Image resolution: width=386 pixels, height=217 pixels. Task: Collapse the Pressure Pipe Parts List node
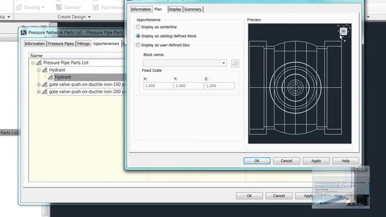tap(33, 63)
